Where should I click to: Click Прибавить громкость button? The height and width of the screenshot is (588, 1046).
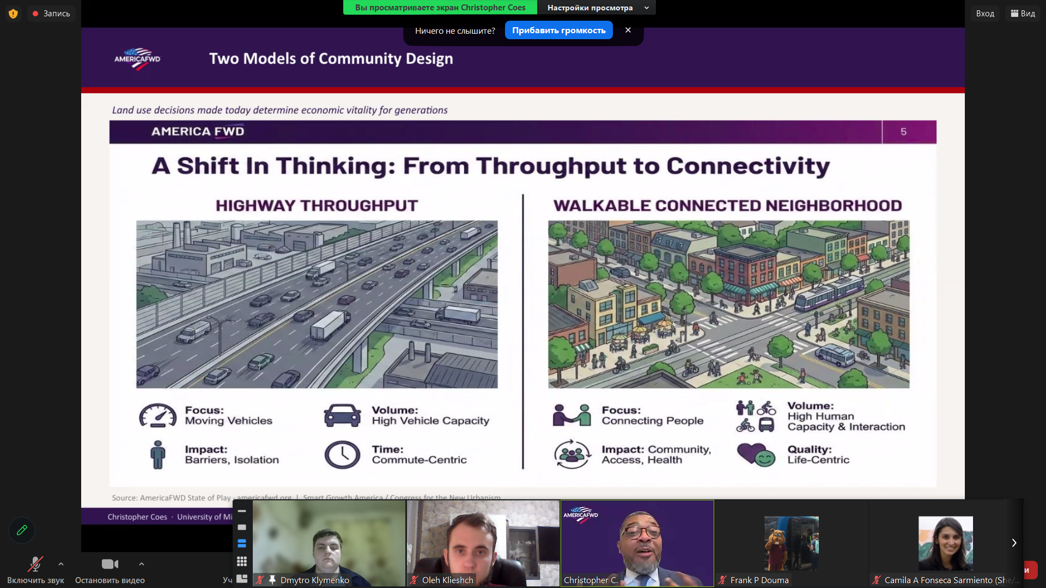tap(558, 30)
